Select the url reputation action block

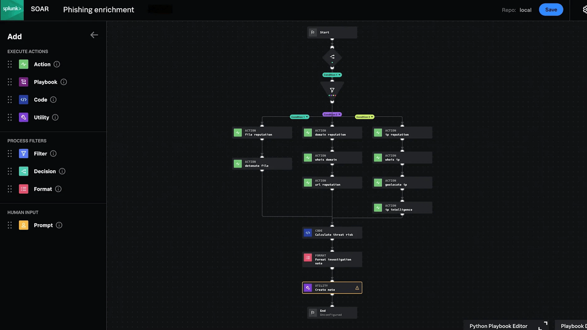click(332, 183)
